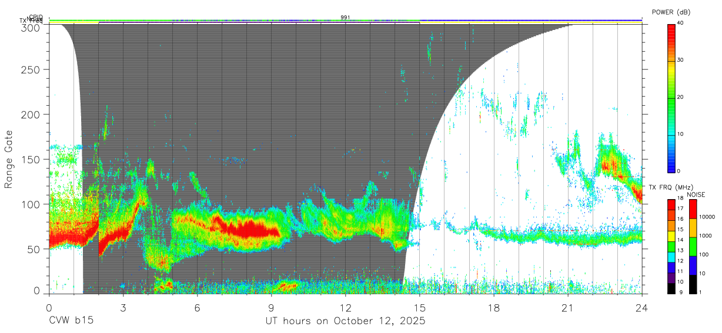722x333 pixels.
Task: Click the NOISE color bar
Action: point(693,246)
